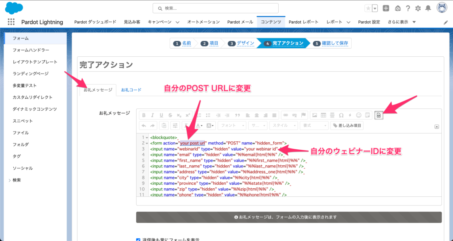Toggle underline formatting
The image size is (453, 241).
point(161,115)
